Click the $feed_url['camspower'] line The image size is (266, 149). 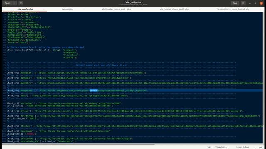click(59, 131)
